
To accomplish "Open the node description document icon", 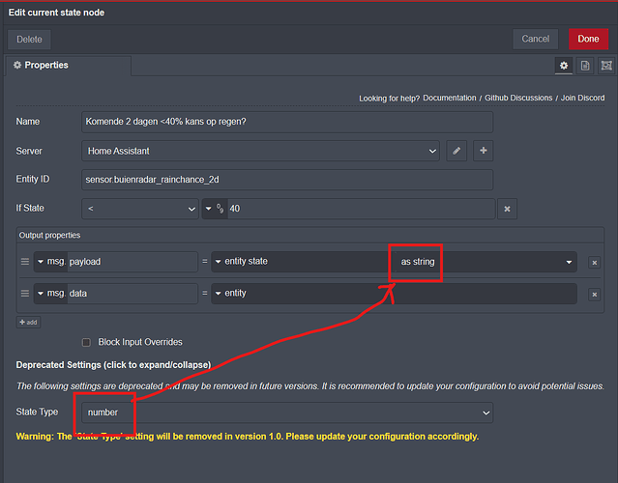I will click(x=585, y=66).
